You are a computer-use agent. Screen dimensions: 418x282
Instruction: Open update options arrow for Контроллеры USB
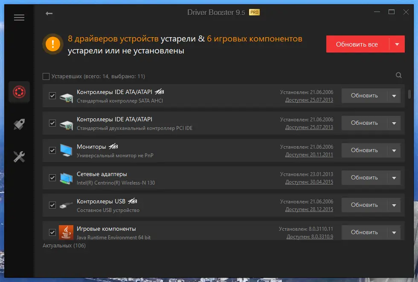coord(394,205)
